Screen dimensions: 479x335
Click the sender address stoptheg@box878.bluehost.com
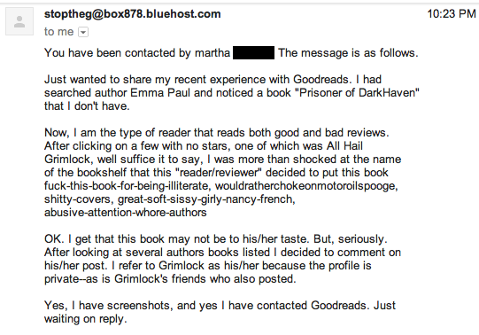(x=132, y=14)
